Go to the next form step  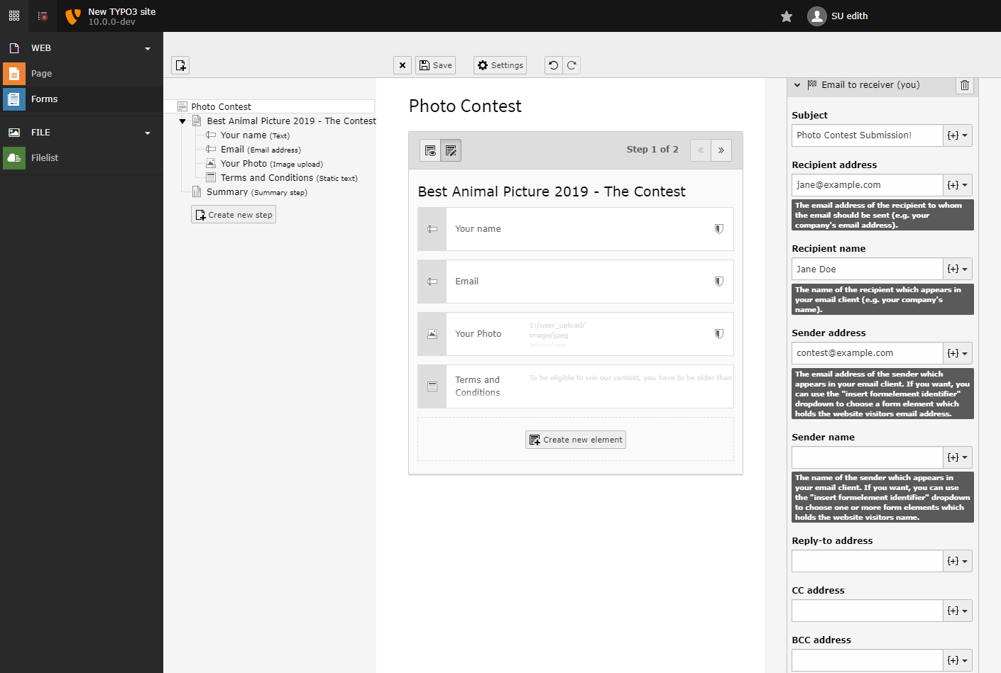[721, 150]
